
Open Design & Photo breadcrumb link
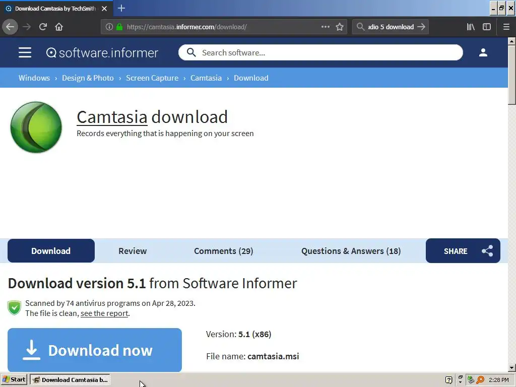click(x=88, y=78)
